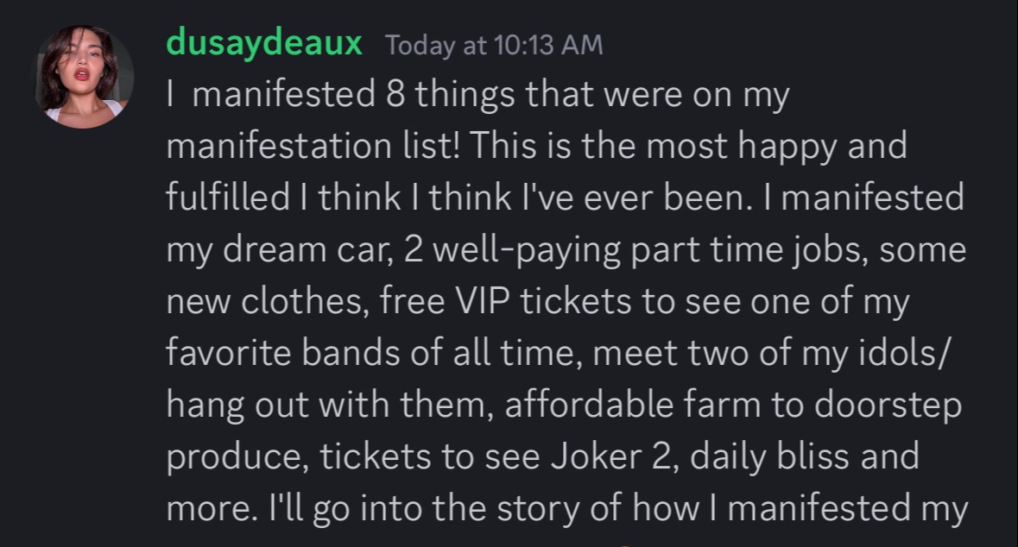Click the word "fulfilled" in the message
Screen dimensions: 1018x547
(x=227, y=198)
